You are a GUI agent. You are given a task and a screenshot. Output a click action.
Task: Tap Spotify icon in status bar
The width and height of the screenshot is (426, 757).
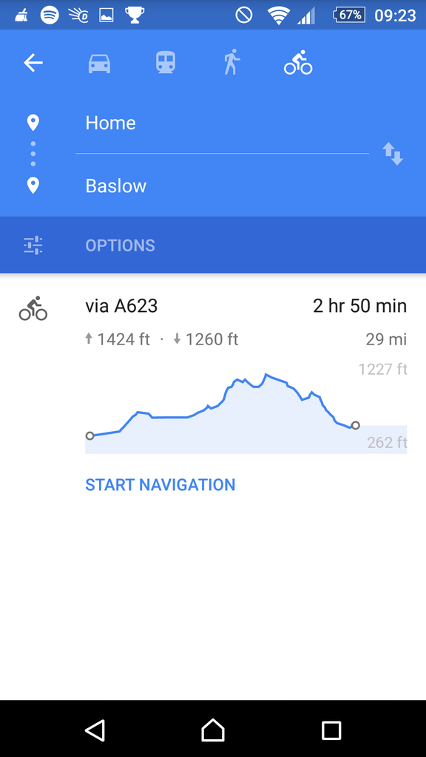pyautogui.click(x=50, y=15)
